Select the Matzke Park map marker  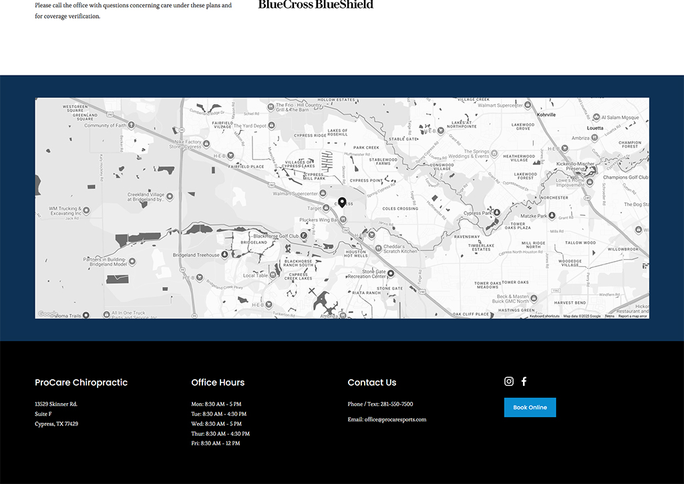[552, 216]
